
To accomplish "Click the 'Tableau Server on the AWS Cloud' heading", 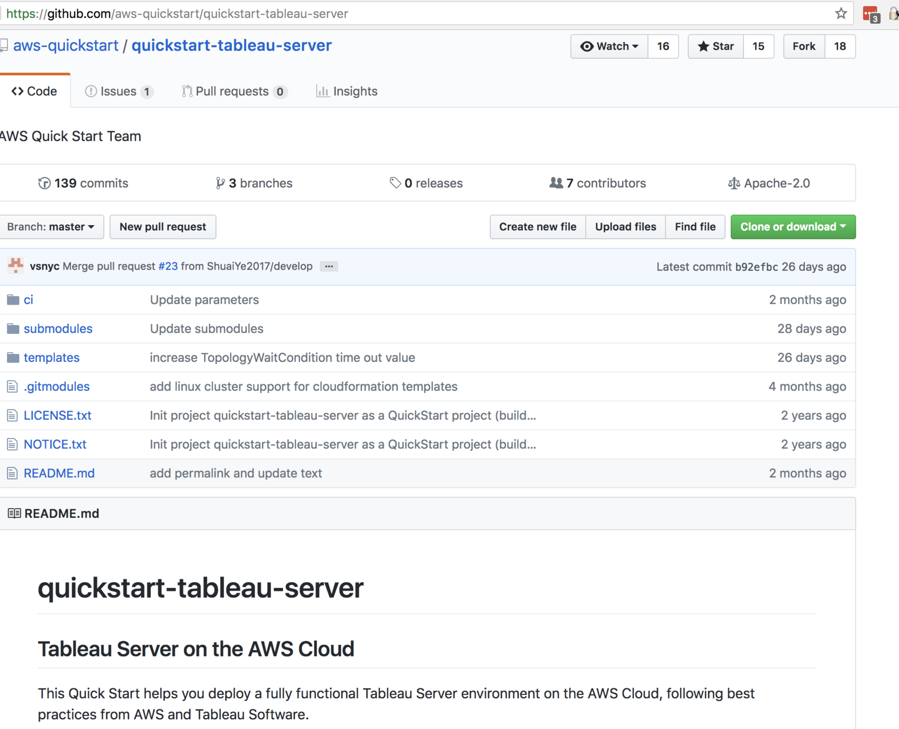I will [196, 649].
